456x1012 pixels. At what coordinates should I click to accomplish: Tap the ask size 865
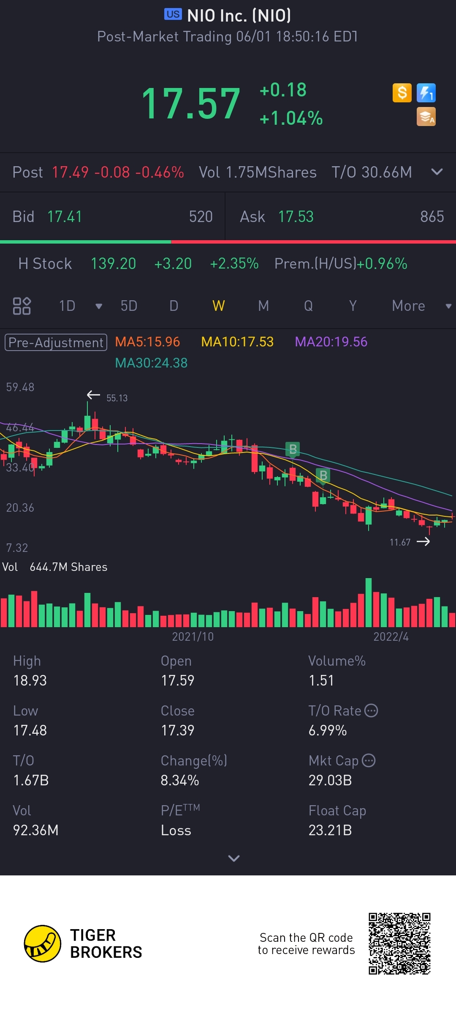pyautogui.click(x=432, y=217)
